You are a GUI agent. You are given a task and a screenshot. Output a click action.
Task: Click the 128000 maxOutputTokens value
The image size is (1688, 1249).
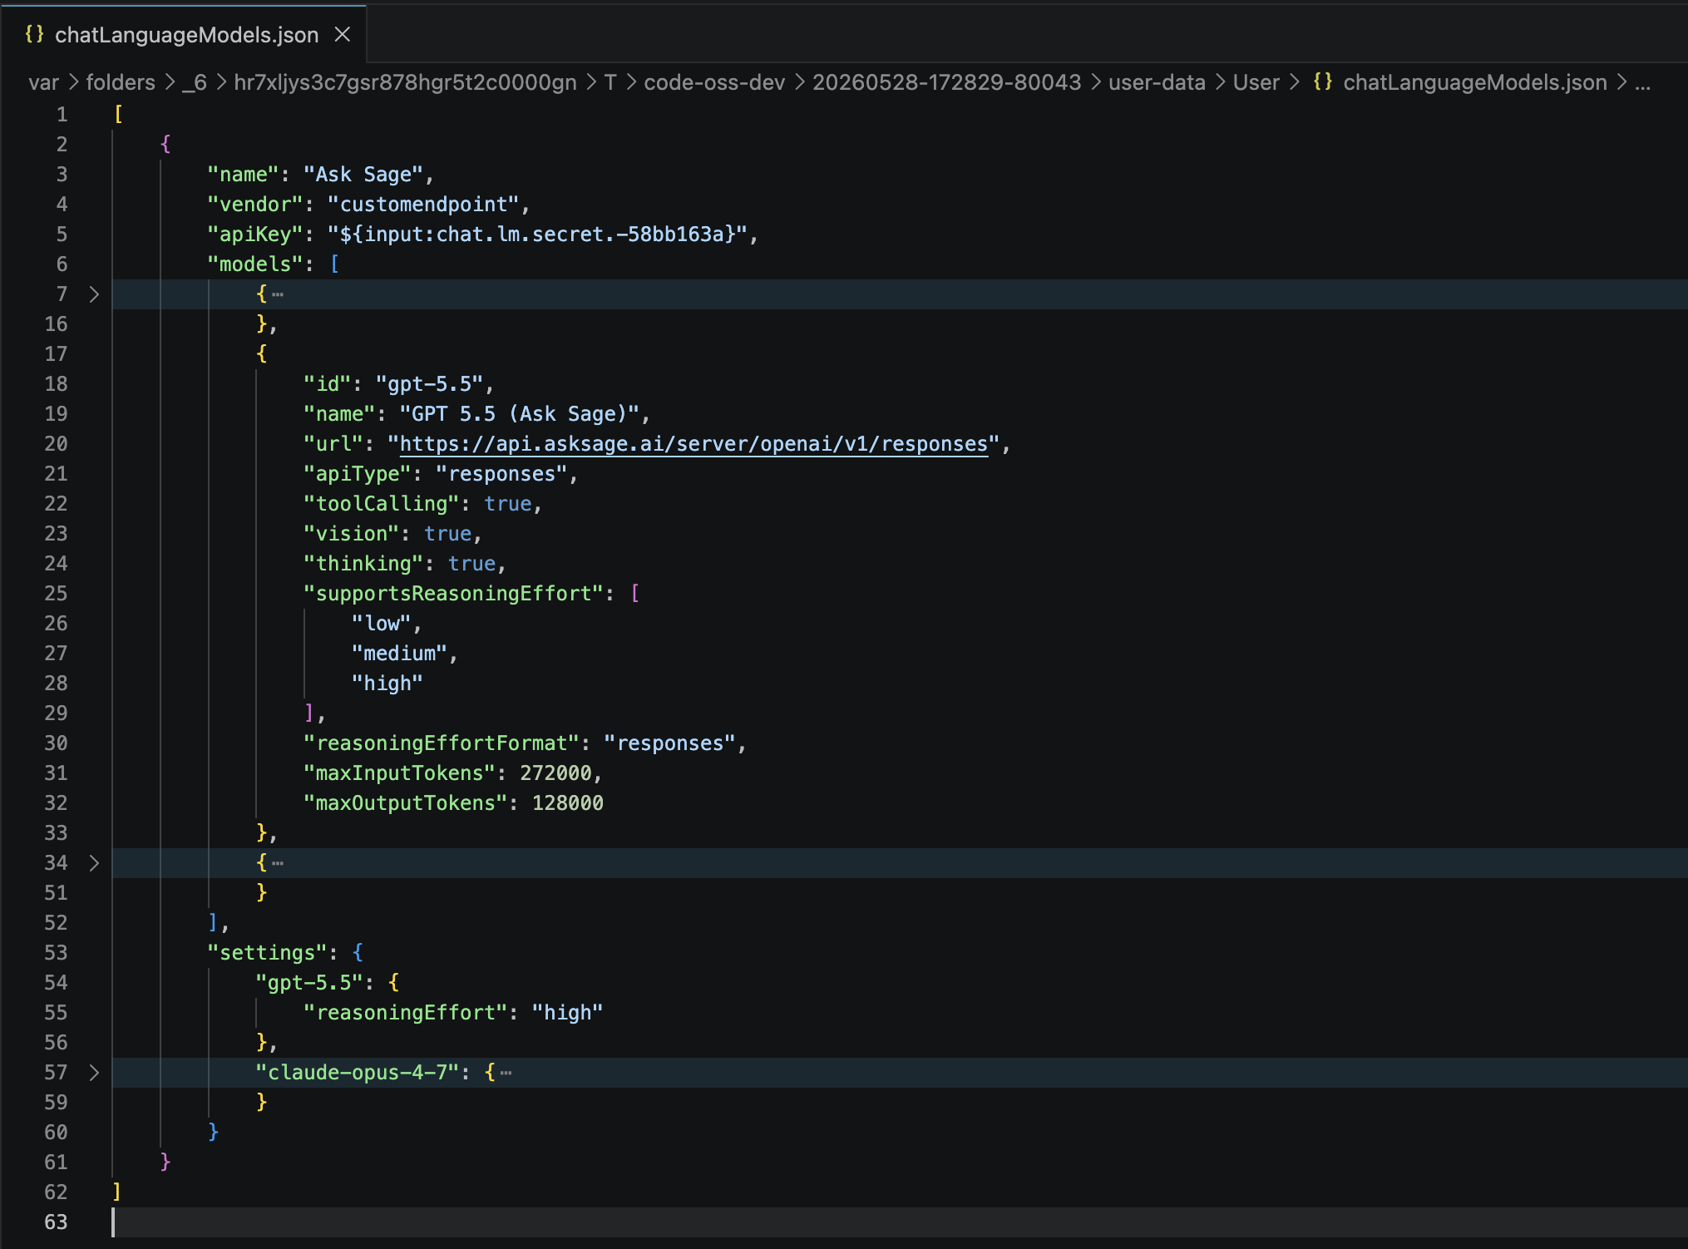(568, 803)
